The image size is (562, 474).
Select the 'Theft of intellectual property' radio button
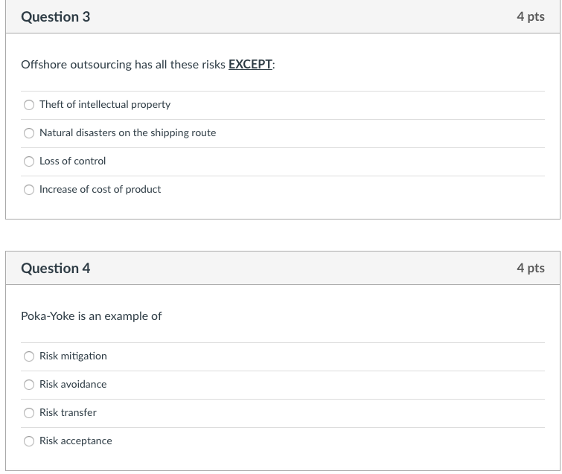click(x=29, y=105)
